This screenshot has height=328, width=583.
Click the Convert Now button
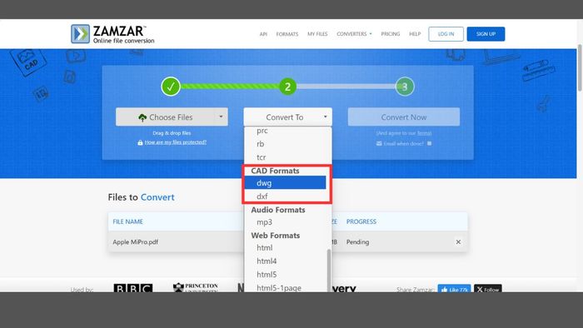tap(404, 117)
